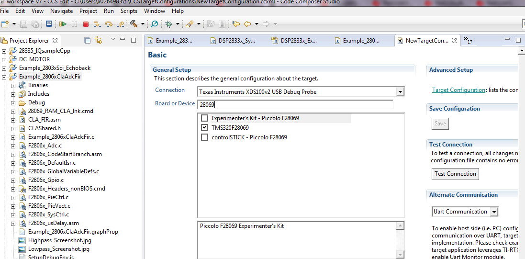Viewport: 525px width, 259px height.
Task: Click the yellow Back navigation arrow
Action: coord(247,24)
